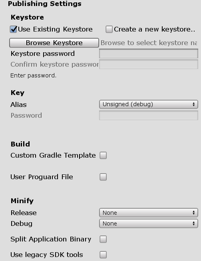Image resolution: width=201 pixels, height=261 pixels.
Task: Click the Split Application Binary label
Action: [x=51, y=239]
